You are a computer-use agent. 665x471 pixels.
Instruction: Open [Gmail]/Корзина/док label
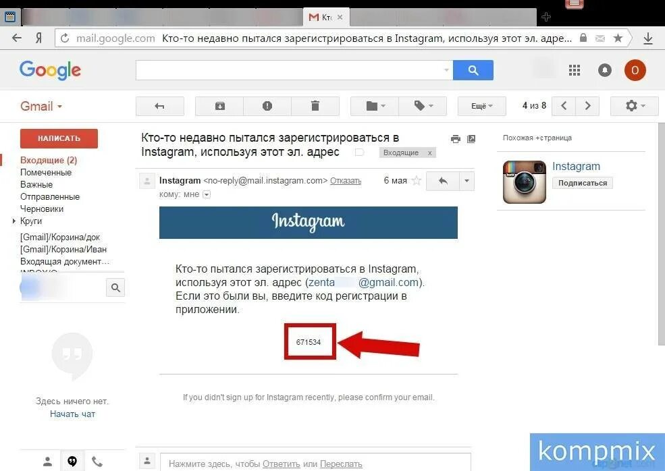[60, 237]
